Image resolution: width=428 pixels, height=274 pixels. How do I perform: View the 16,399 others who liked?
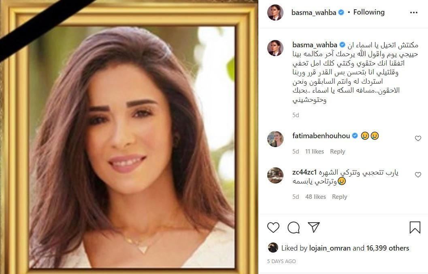(388, 248)
